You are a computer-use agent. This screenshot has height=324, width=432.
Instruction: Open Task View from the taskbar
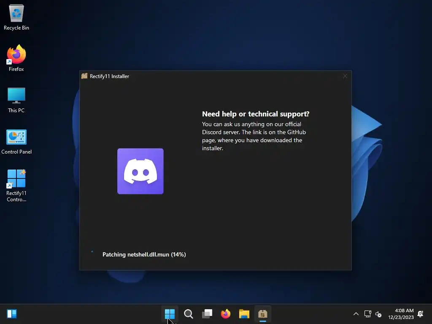[x=207, y=314]
